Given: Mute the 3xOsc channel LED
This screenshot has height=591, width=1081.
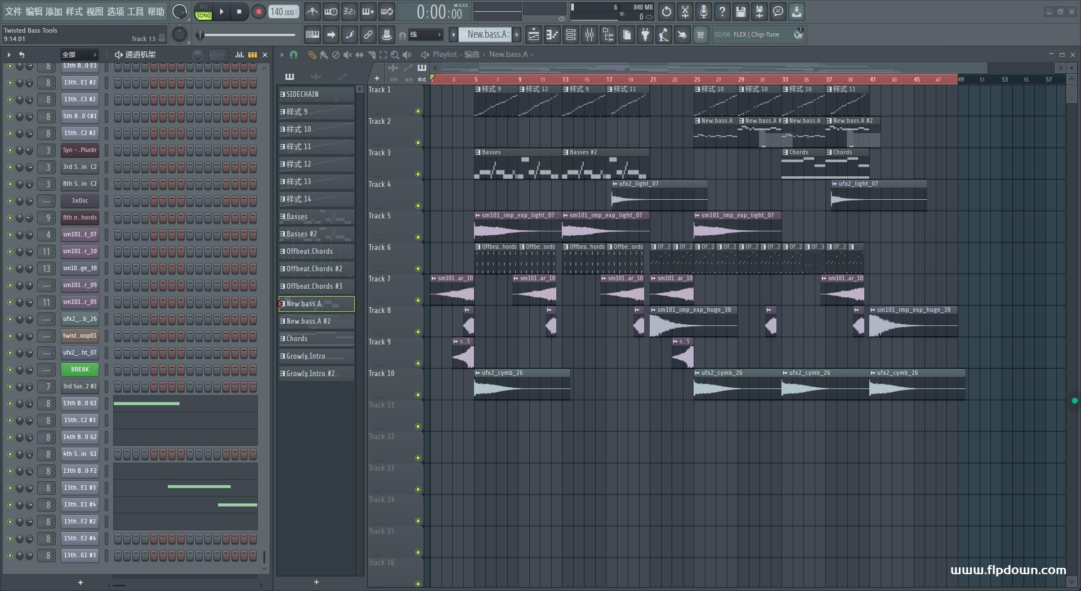Looking at the screenshot, I should pyautogui.click(x=10, y=201).
